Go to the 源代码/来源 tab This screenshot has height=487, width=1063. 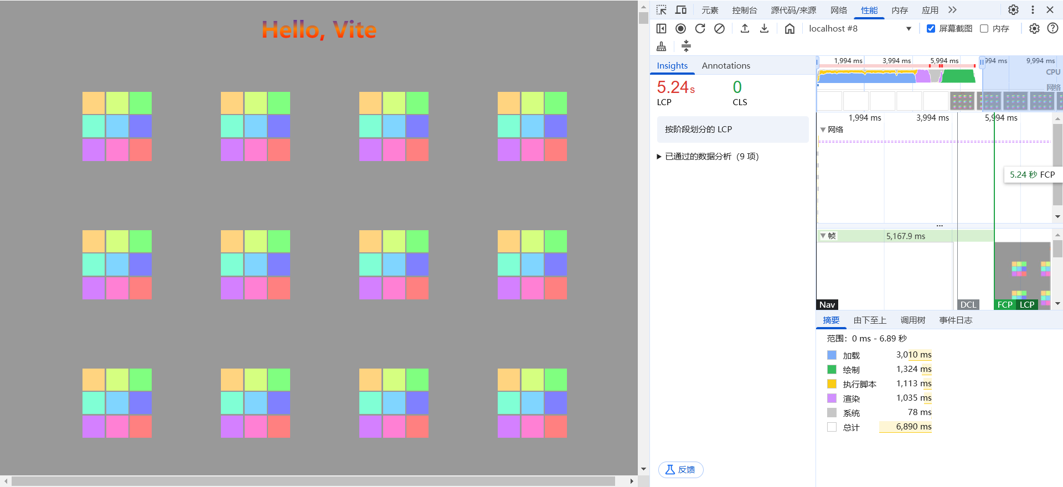793,10
